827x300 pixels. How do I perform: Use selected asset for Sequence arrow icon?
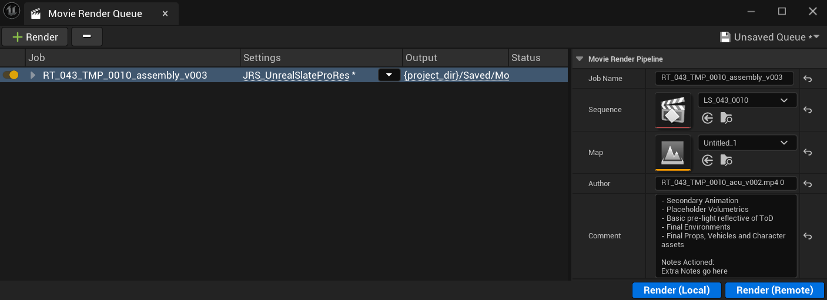(708, 118)
